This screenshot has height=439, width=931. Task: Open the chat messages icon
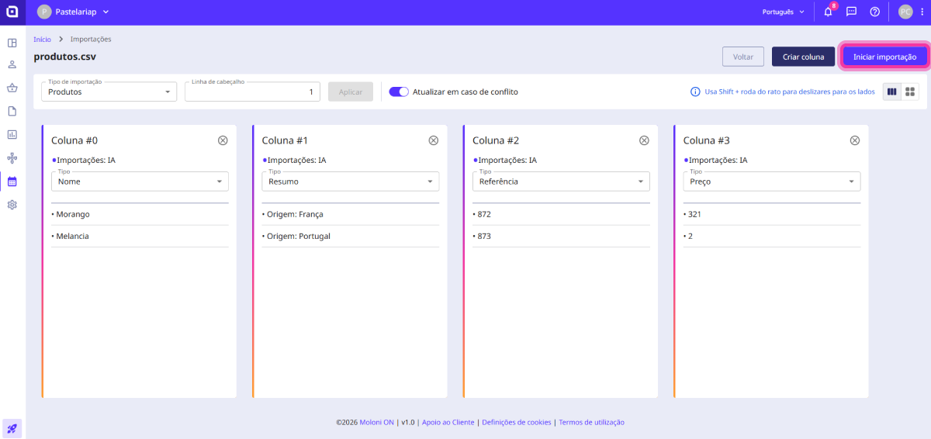851,12
